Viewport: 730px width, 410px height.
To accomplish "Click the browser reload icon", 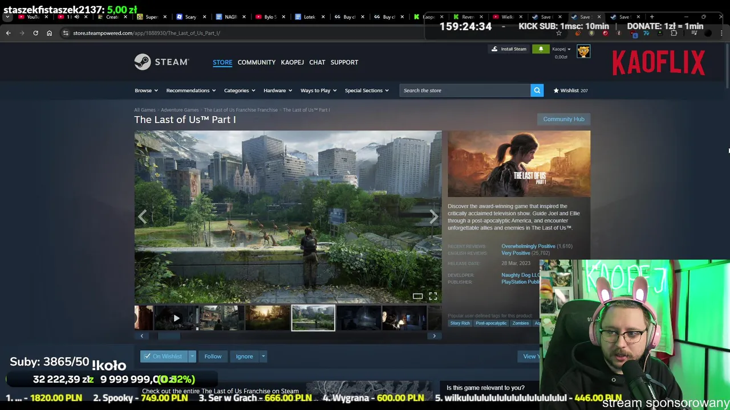I will click(x=35, y=33).
